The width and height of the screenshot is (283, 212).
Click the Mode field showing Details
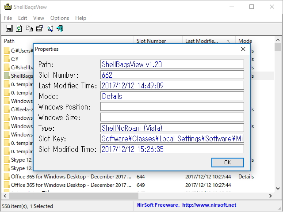[x=172, y=96]
